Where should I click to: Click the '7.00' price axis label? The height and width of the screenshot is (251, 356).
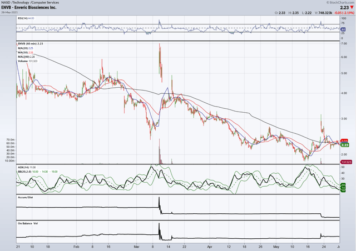coord(344,43)
